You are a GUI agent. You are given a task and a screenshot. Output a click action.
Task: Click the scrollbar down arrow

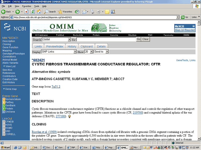[x=199, y=139]
